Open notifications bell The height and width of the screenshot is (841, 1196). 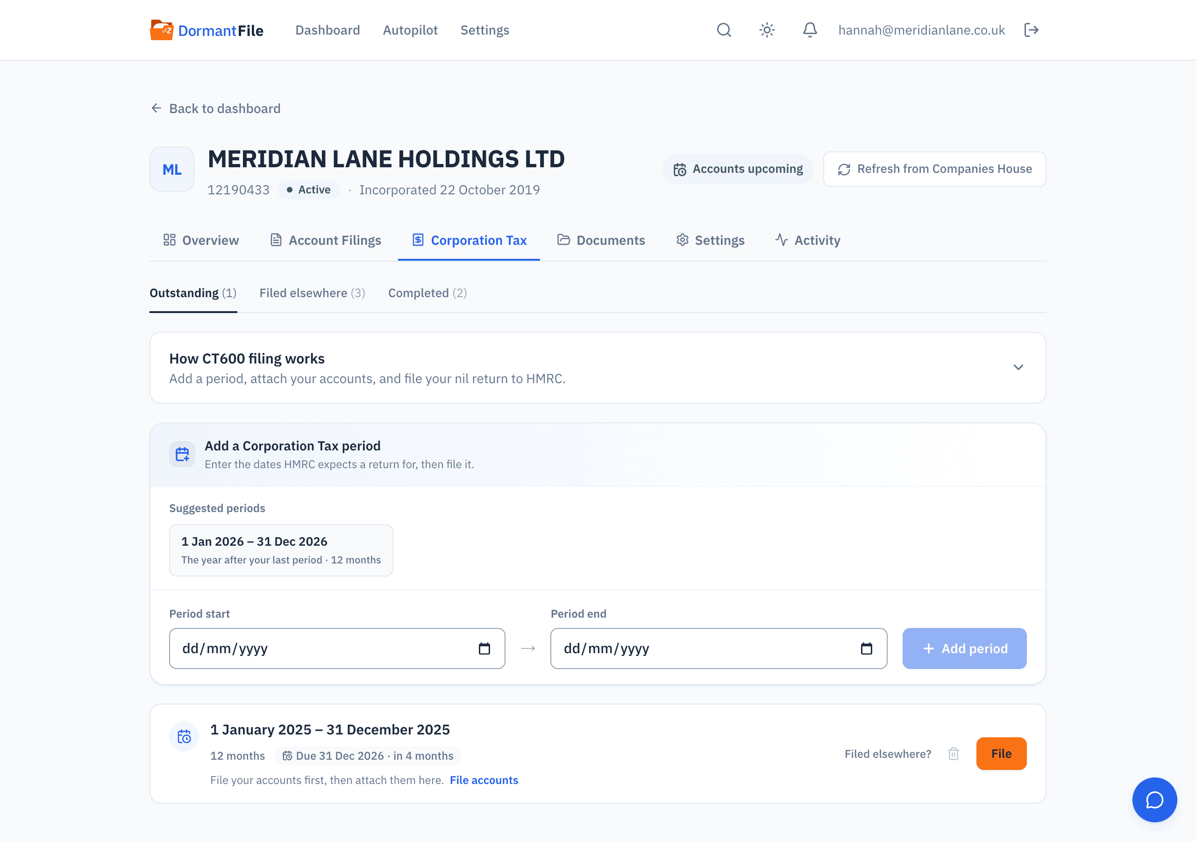(810, 30)
